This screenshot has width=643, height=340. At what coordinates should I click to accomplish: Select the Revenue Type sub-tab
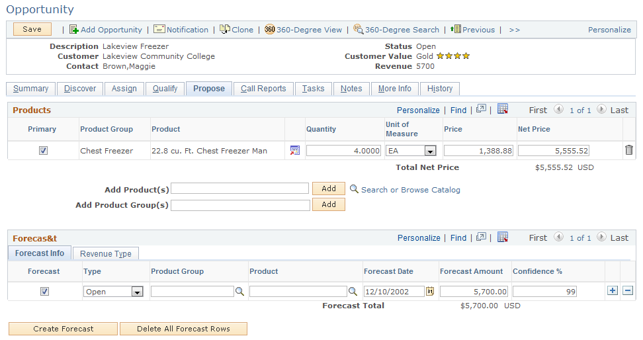click(x=106, y=253)
